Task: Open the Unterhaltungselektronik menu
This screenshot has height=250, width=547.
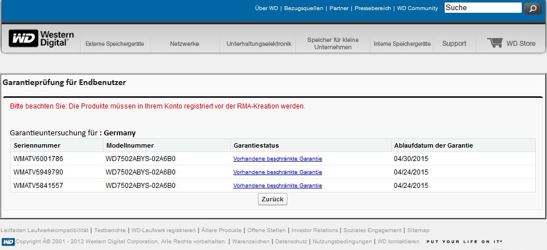Action: point(259,44)
